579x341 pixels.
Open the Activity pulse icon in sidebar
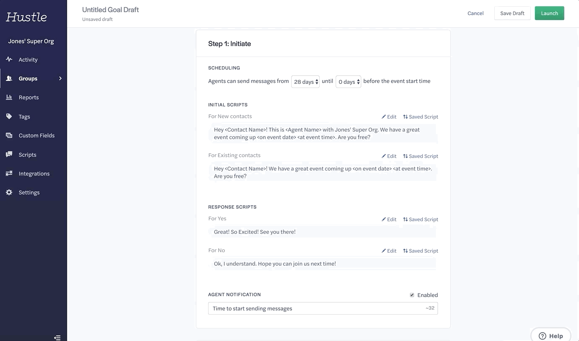point(9,59)
